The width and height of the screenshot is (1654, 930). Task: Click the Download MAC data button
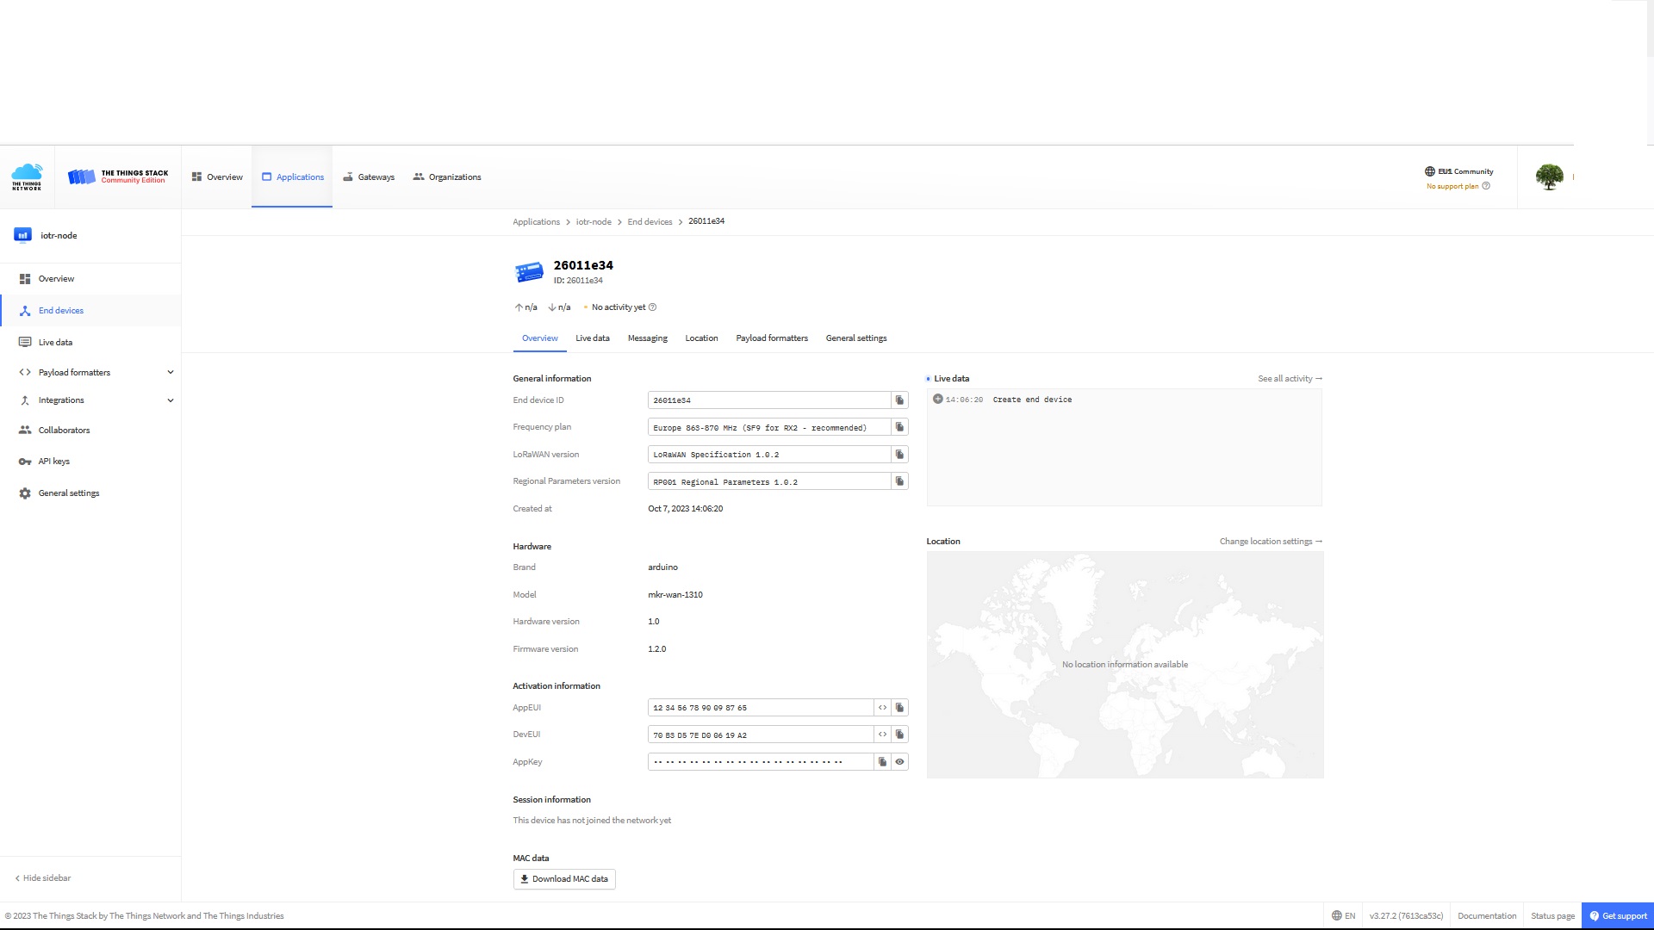point(564,879)
